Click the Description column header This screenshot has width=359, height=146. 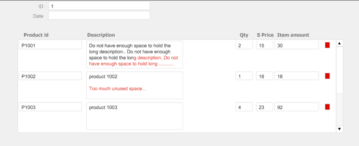(x=101, y=35)
